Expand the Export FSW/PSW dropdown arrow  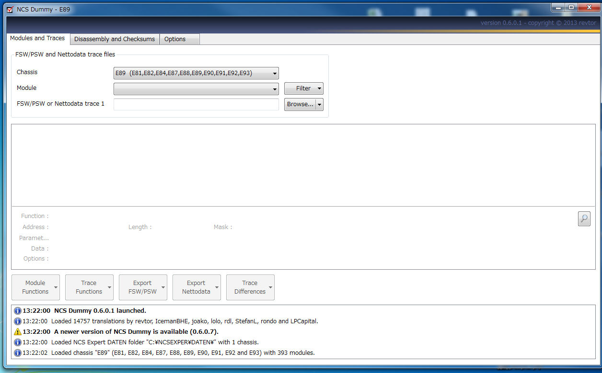pyautogui.click(x=163, y=287)
